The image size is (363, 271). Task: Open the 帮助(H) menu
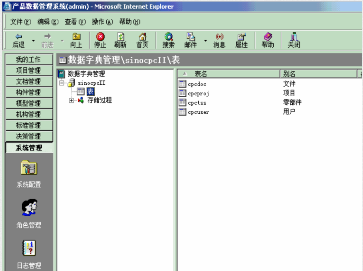[x=130, y=22]
